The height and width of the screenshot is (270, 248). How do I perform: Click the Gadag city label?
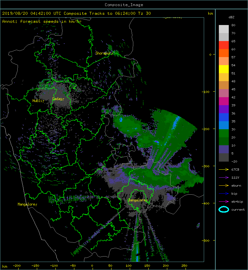[57, 99]
